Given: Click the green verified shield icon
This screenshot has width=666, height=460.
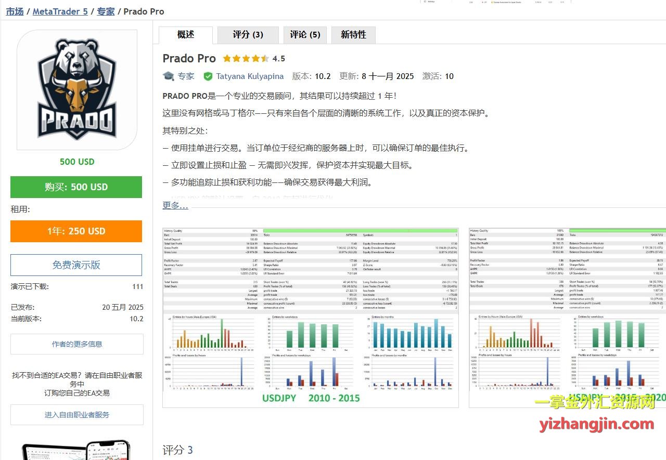Looking at the screenshot, I should coord(208,76).
